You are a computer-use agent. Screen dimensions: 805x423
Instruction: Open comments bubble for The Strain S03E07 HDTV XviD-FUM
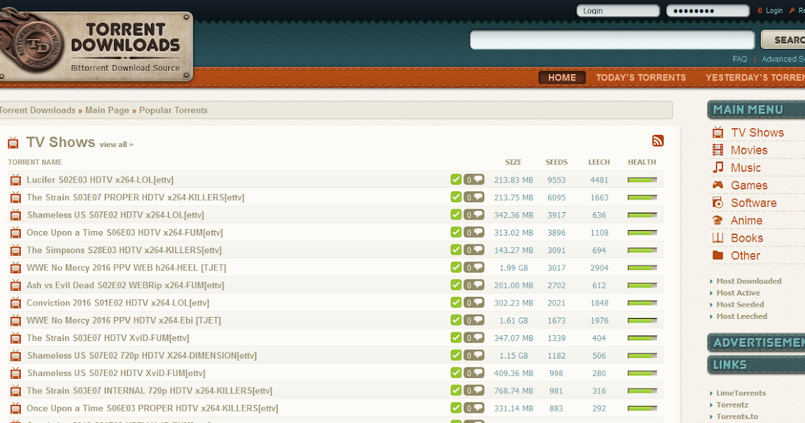[x=474, y=338]
